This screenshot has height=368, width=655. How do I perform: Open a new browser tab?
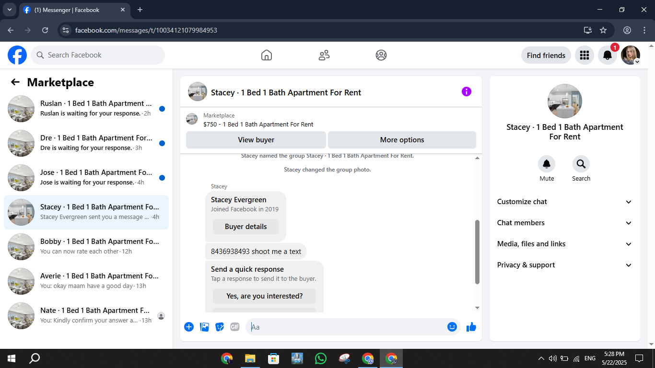[x=140, y=10]
